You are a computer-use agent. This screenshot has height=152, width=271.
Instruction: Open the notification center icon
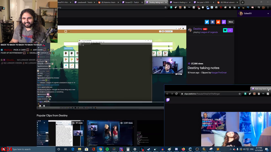tap(267, 149)
